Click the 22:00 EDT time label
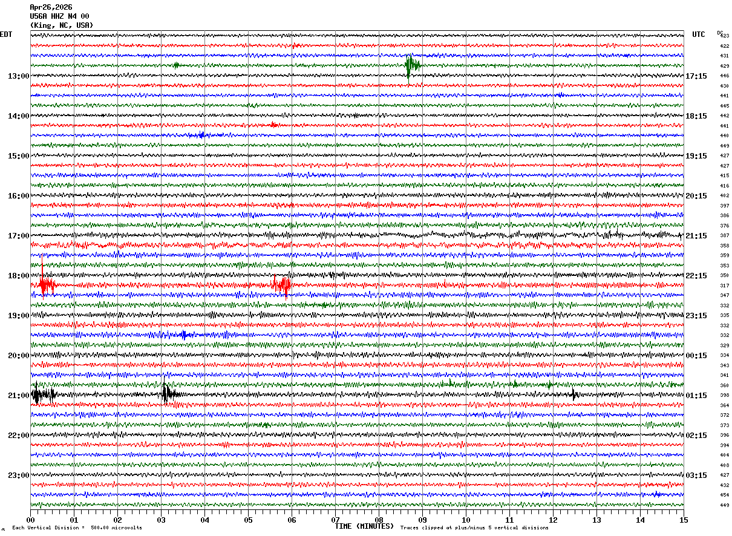The height and width of the screenshot is (536, 732). coord(18,436)
